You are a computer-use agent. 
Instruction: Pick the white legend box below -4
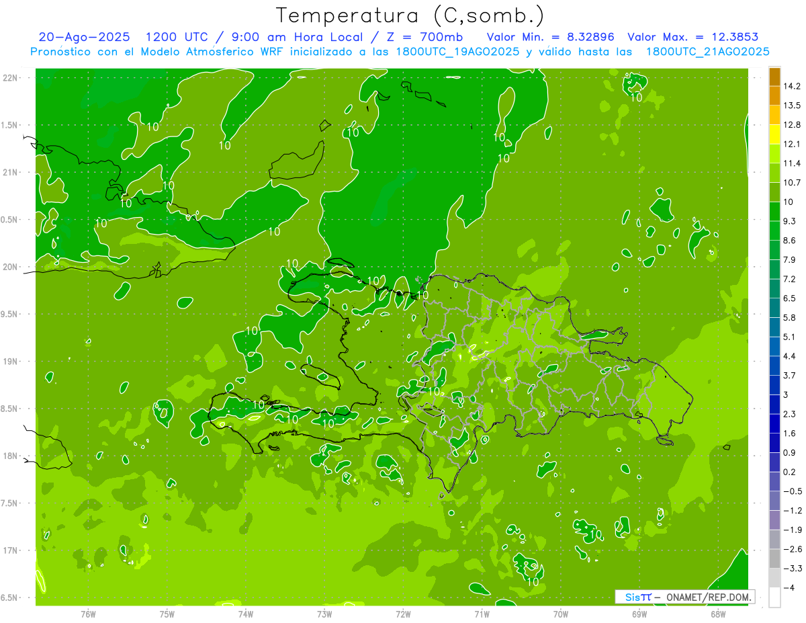tap(774, 597)
